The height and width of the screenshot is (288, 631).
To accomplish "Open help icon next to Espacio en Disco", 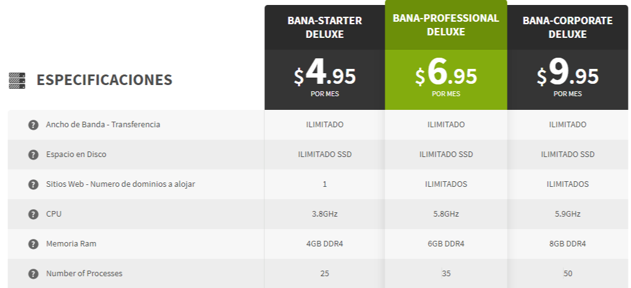I will 33,155.
